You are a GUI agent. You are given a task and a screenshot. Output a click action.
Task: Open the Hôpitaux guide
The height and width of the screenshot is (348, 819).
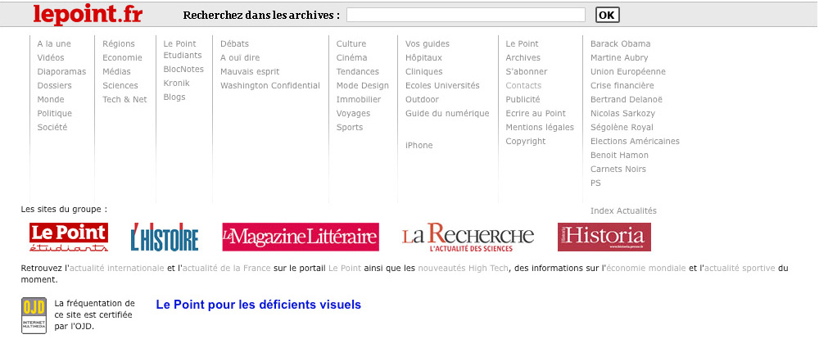click(x=423, y=57)
